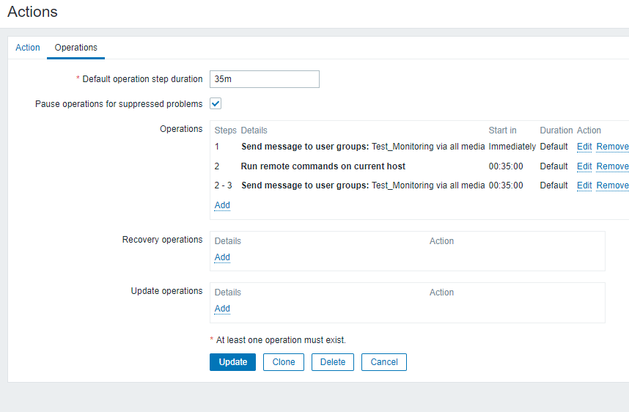Switch to the Action tab
The width and height of the screenshot is (629, 412).
28,48
